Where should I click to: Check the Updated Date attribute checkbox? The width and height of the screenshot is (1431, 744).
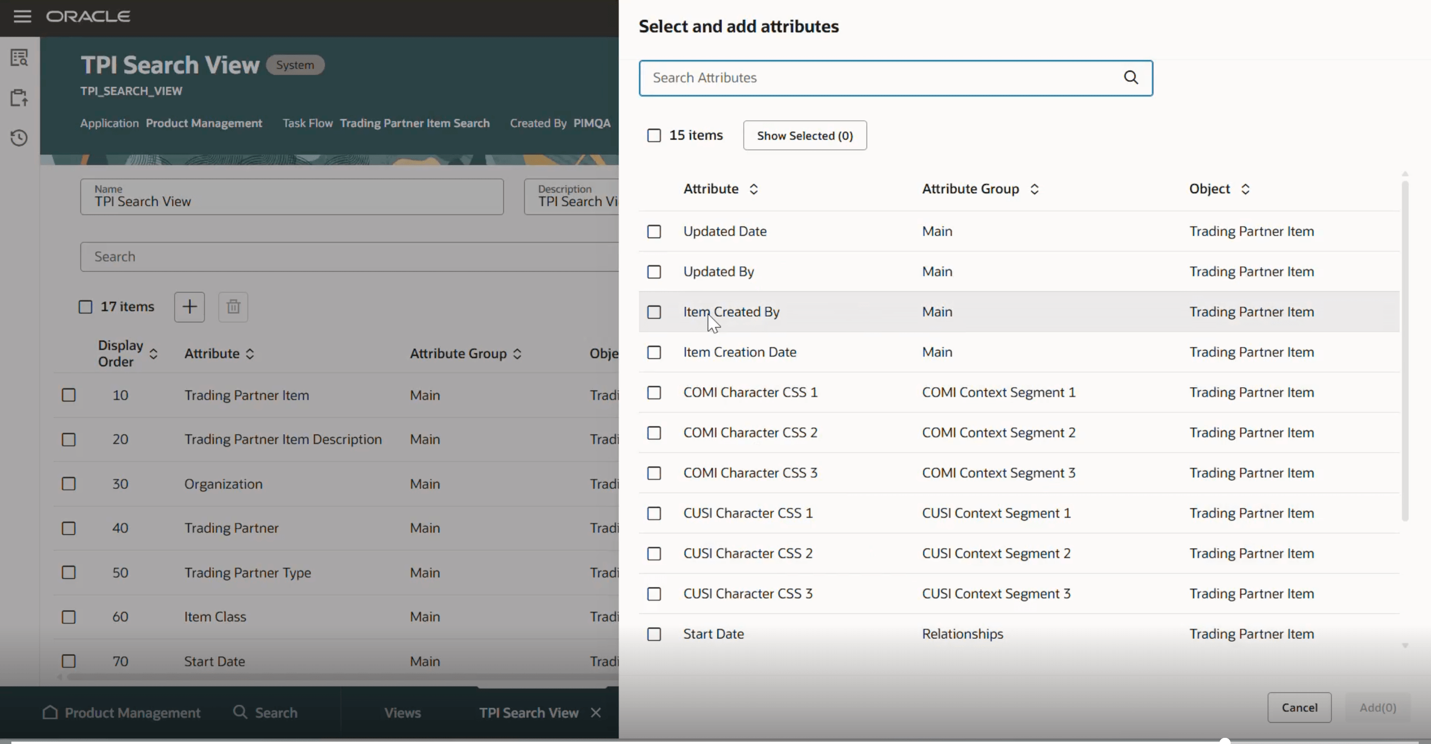pos(654,231)
